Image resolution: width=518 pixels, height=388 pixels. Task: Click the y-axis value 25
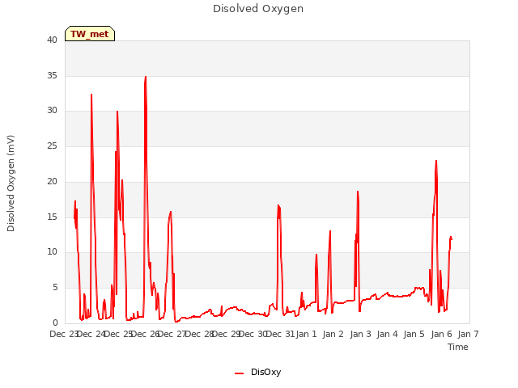52,145
